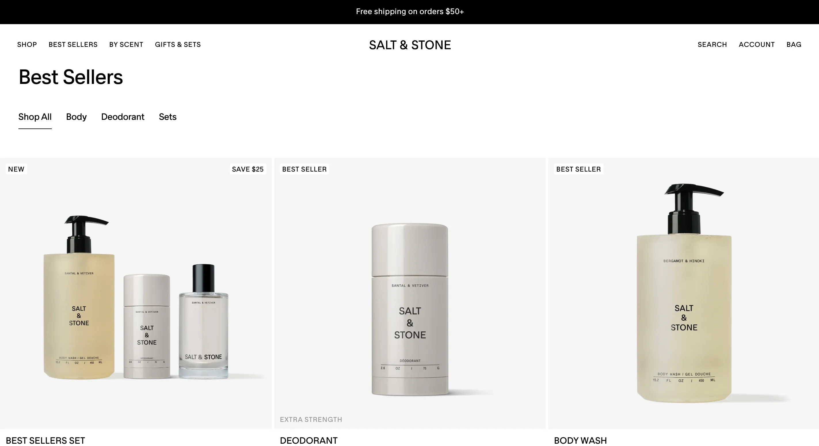The image size is (819, 446).
Task: Open the Bergamot & Hinoki Body Wash image
Action: click(x=683, y=293)
